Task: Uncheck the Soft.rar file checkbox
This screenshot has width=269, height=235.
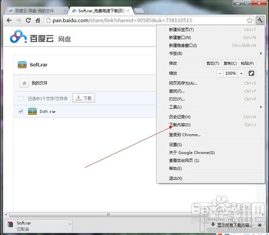Action: (21, 111)
